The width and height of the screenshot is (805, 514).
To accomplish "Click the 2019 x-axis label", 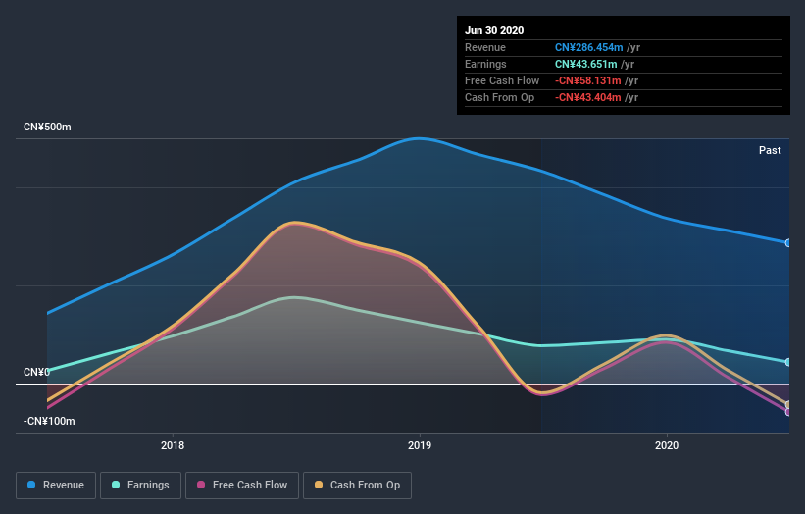I will (420, 445).
